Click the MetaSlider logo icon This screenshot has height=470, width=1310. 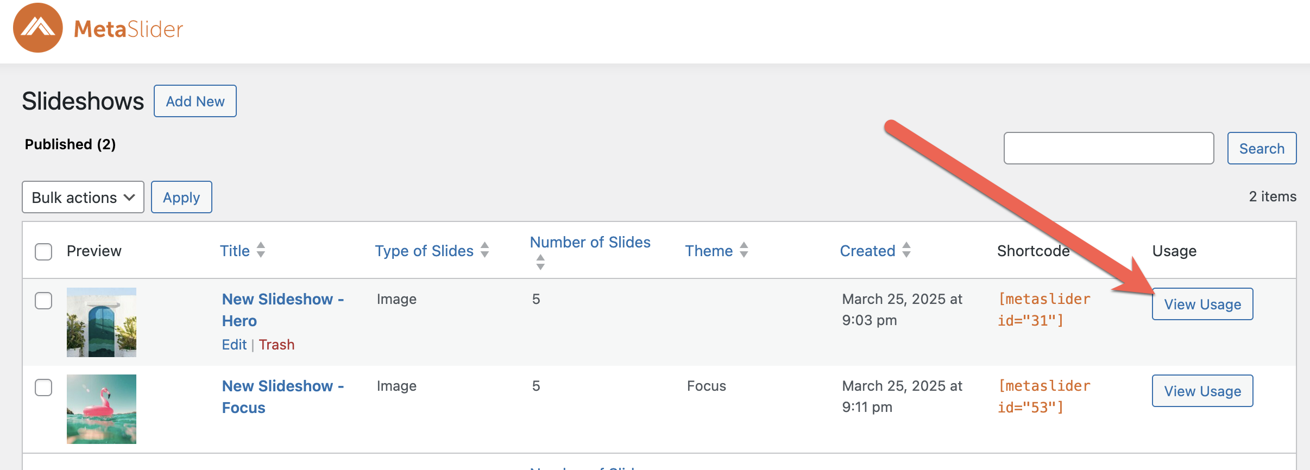[38, 28]
